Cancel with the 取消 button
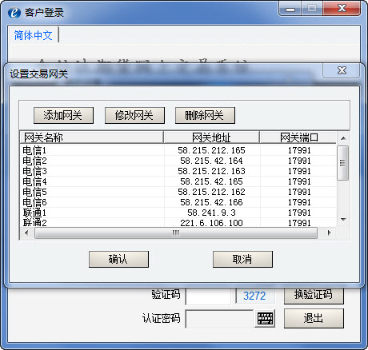368x350 pixels. 242,259
